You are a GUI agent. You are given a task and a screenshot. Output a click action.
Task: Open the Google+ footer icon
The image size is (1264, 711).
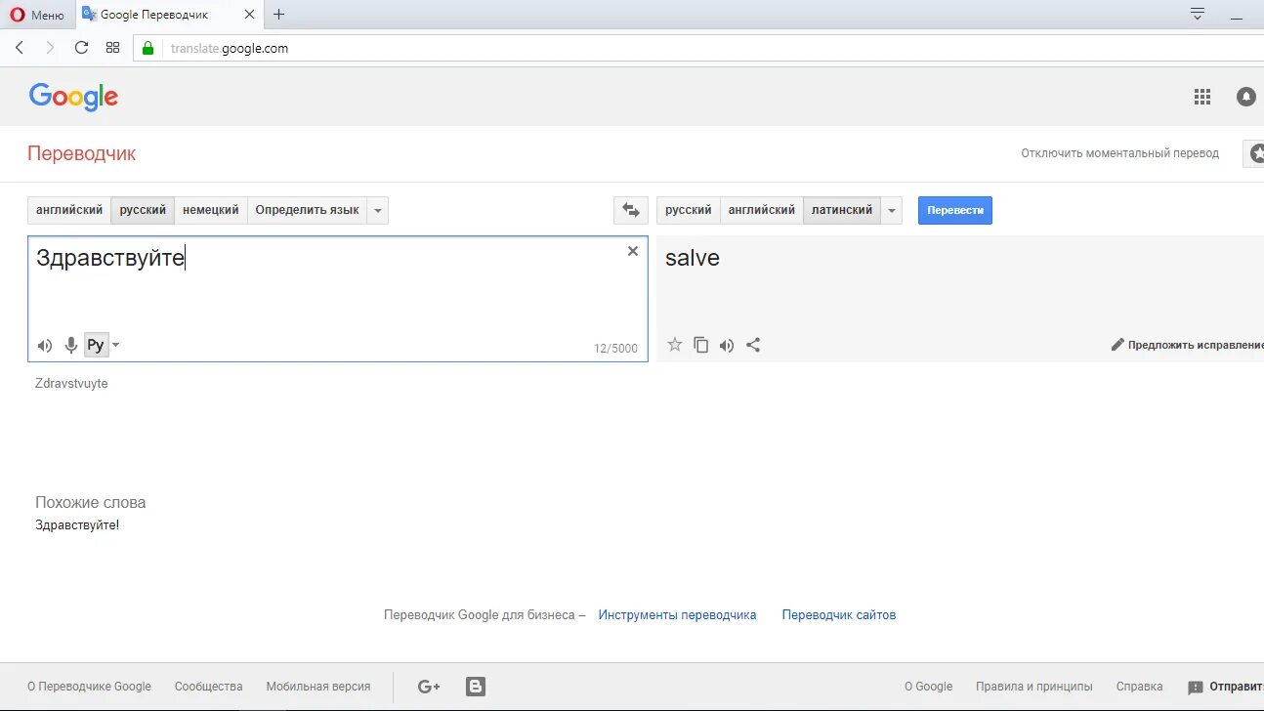(429, 687)
